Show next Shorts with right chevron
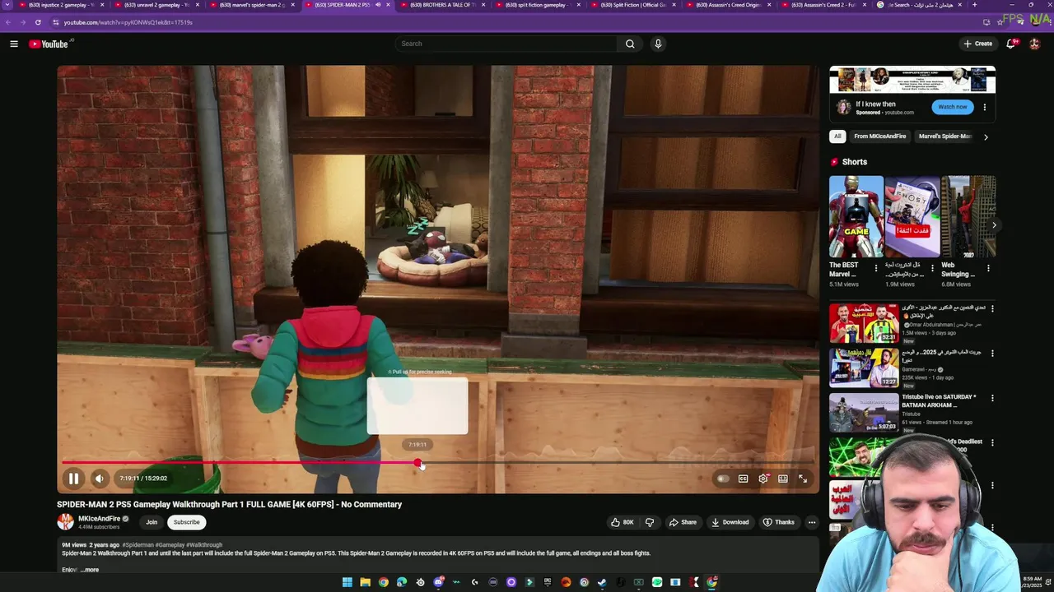This screenshot has width=1054, height=592. coord(994,224)
